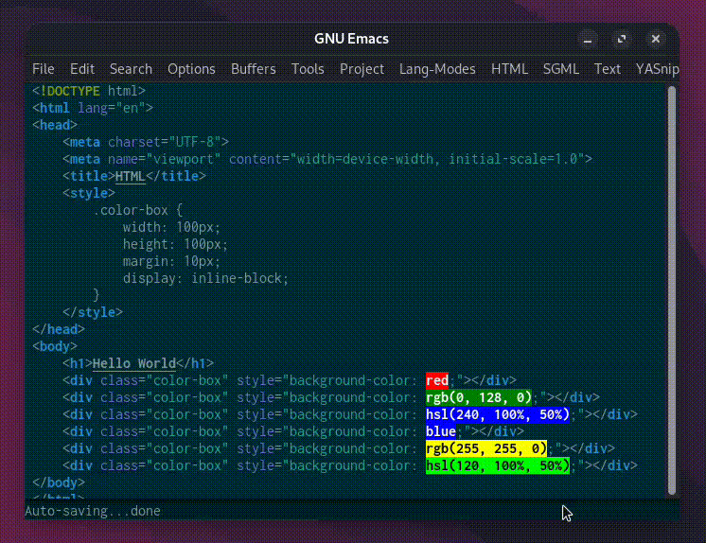
Task: Click the charset="UTF-8" attribute
Action: [165, 142]
